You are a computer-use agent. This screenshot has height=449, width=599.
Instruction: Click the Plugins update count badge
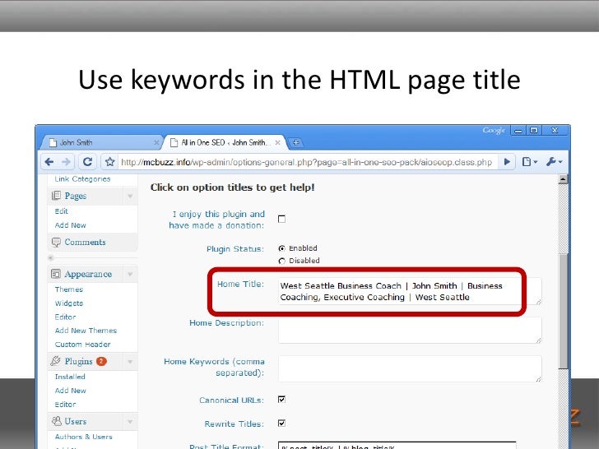click(101, 361)
